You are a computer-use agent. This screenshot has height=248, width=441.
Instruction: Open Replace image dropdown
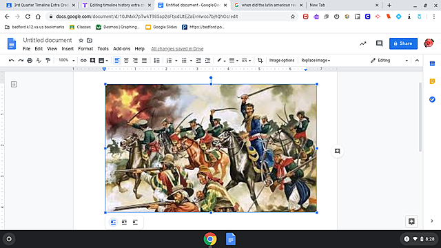[316, 60]
